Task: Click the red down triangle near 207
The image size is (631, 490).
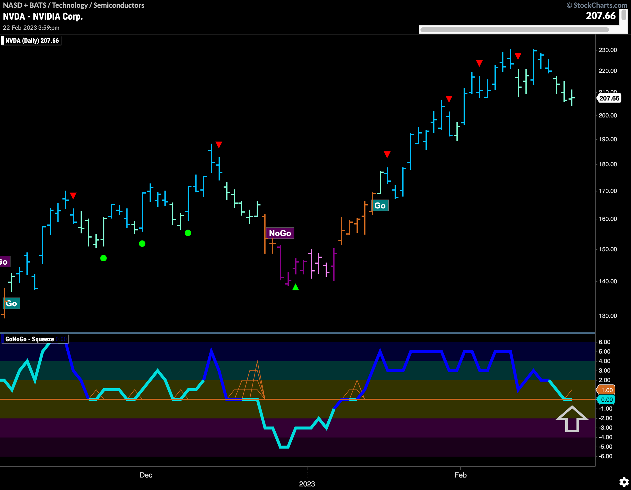Action: tap(449, 99)
